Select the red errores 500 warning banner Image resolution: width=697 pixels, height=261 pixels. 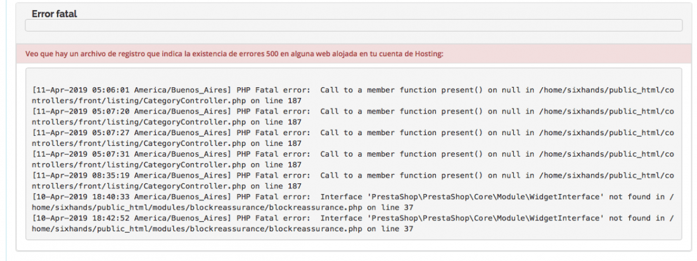tap(354, 54)
